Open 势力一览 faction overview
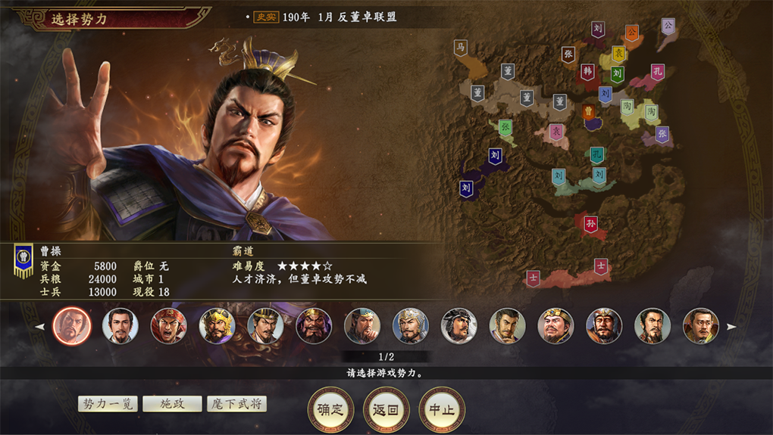 pyautogui.click(x=108, y=404)
